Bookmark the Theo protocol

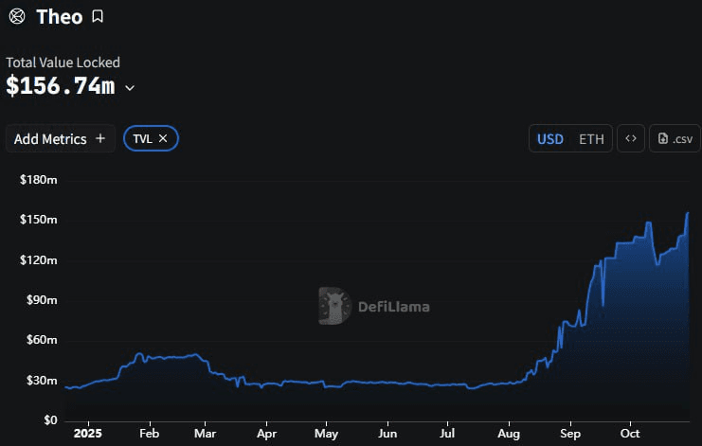point(99,16)
